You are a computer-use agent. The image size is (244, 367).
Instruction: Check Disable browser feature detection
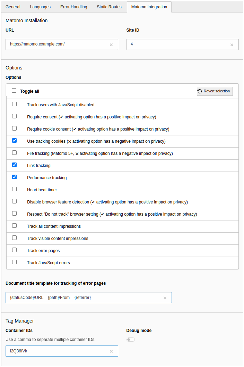[15, 201]
